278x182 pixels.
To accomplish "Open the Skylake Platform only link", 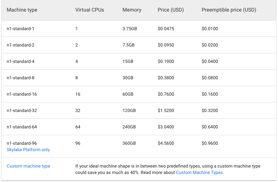I will pos(28,150).
